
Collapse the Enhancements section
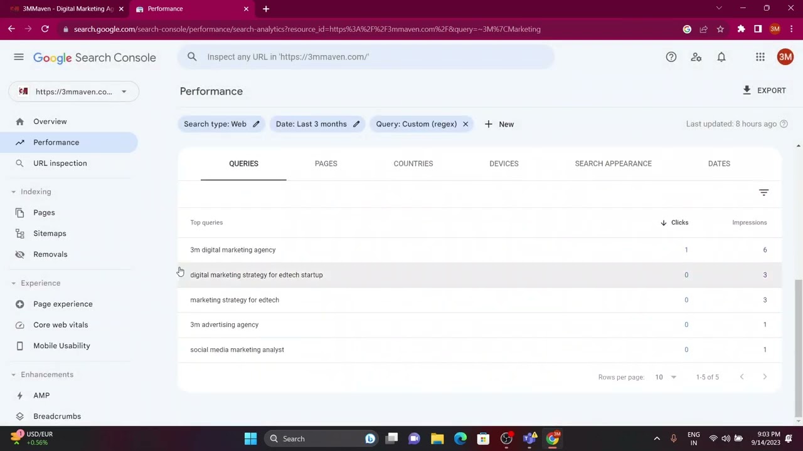(x=43, y=375)
